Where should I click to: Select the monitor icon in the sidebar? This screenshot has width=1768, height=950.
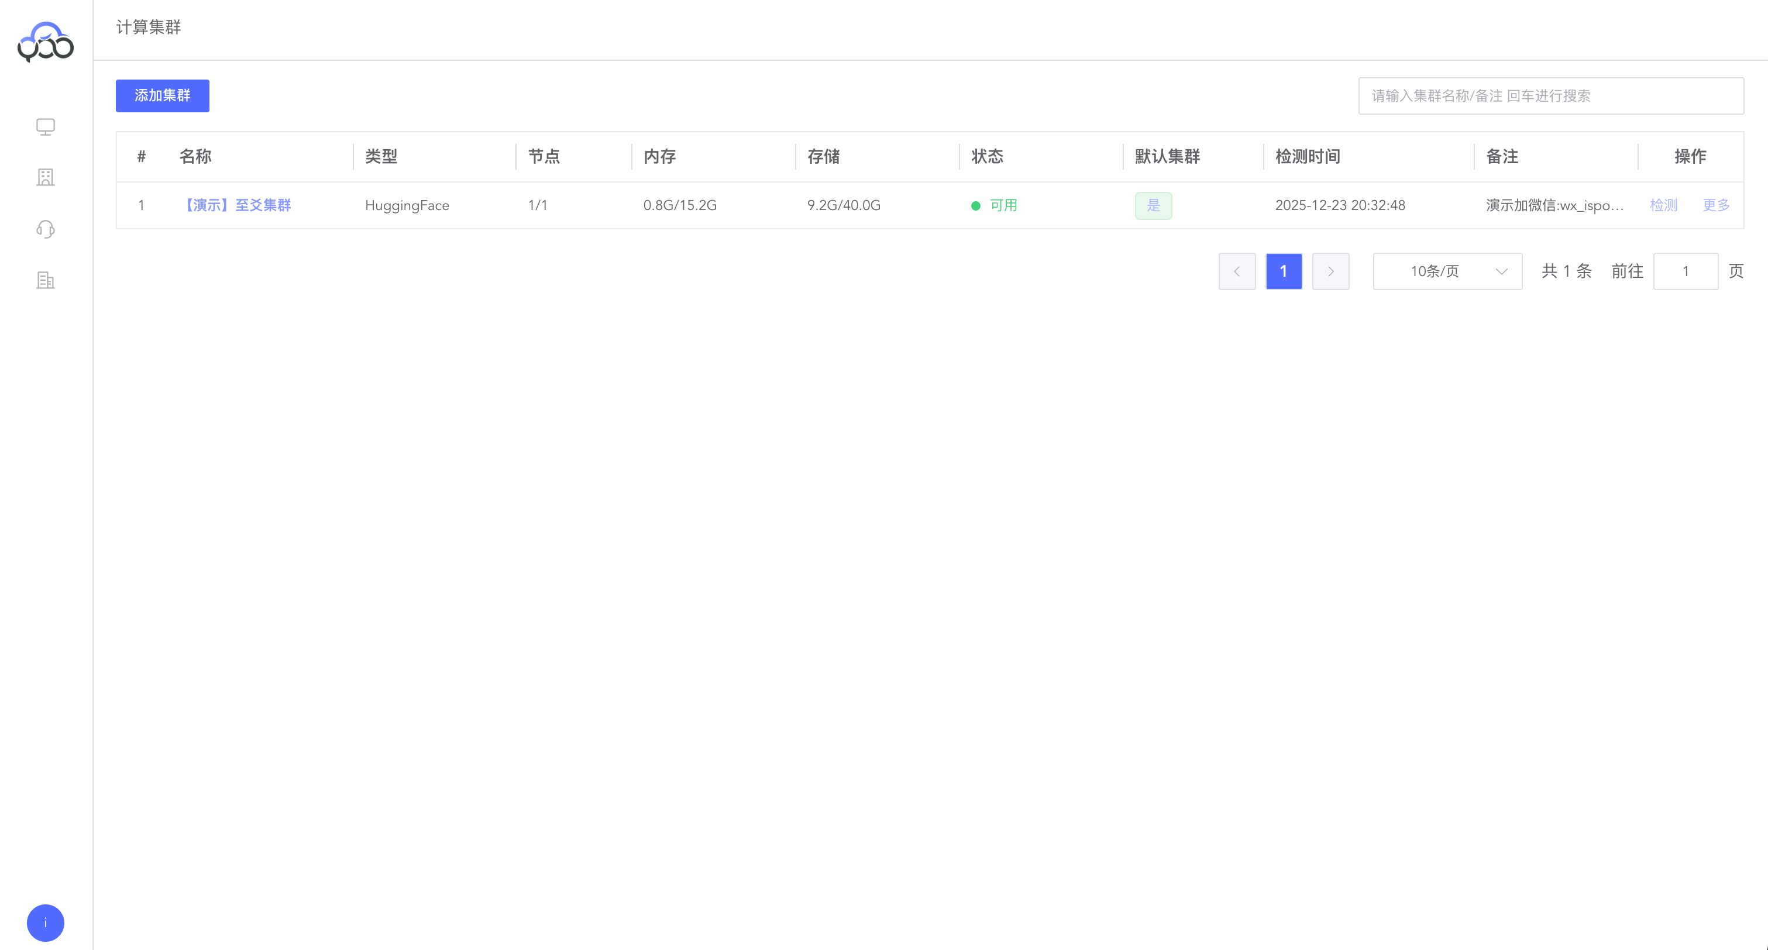coord(45,126)
